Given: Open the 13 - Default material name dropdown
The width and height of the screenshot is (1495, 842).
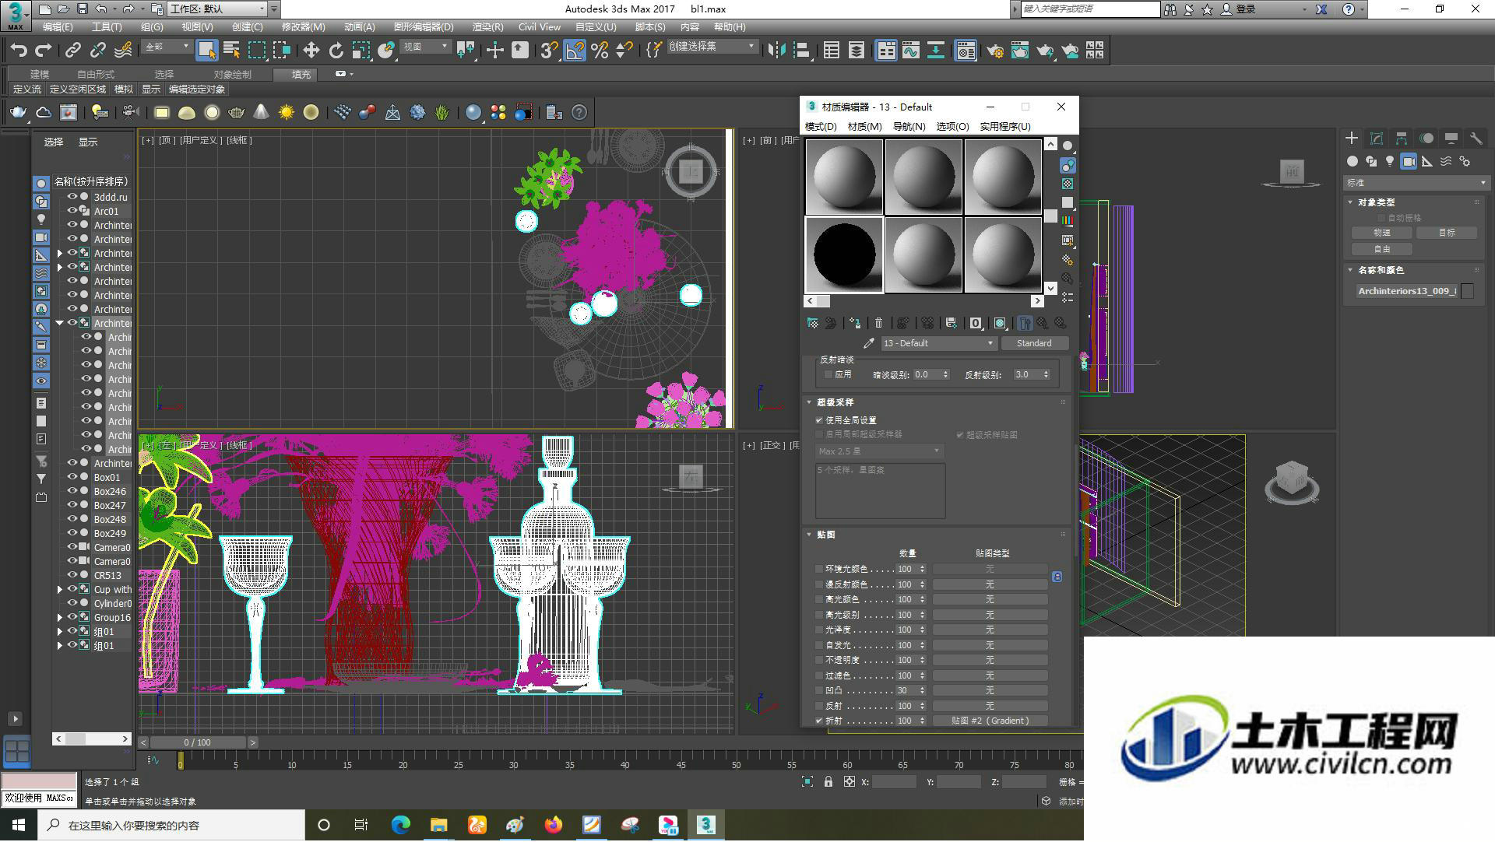Looking at the screenshot, I should (x=938, y=343).
